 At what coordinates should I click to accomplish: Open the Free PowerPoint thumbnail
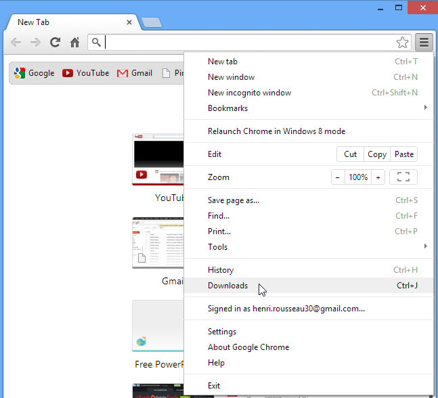(158, 326)
